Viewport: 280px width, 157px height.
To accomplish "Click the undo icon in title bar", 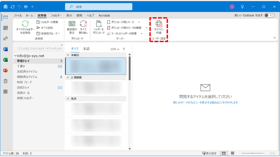I will tap(19, 7).
